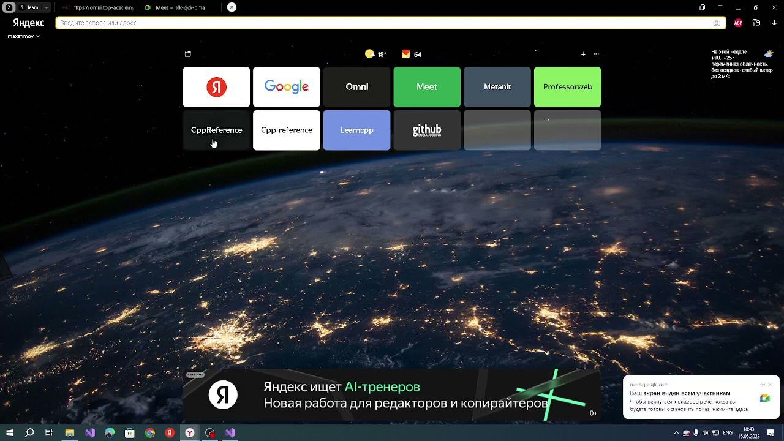Click the tableau window icon above the tiles
784x441 pixels.
tap(188, 54)
